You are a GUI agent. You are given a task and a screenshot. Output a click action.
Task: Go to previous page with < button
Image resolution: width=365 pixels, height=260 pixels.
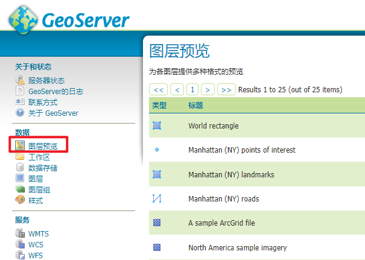click(177, 89)
